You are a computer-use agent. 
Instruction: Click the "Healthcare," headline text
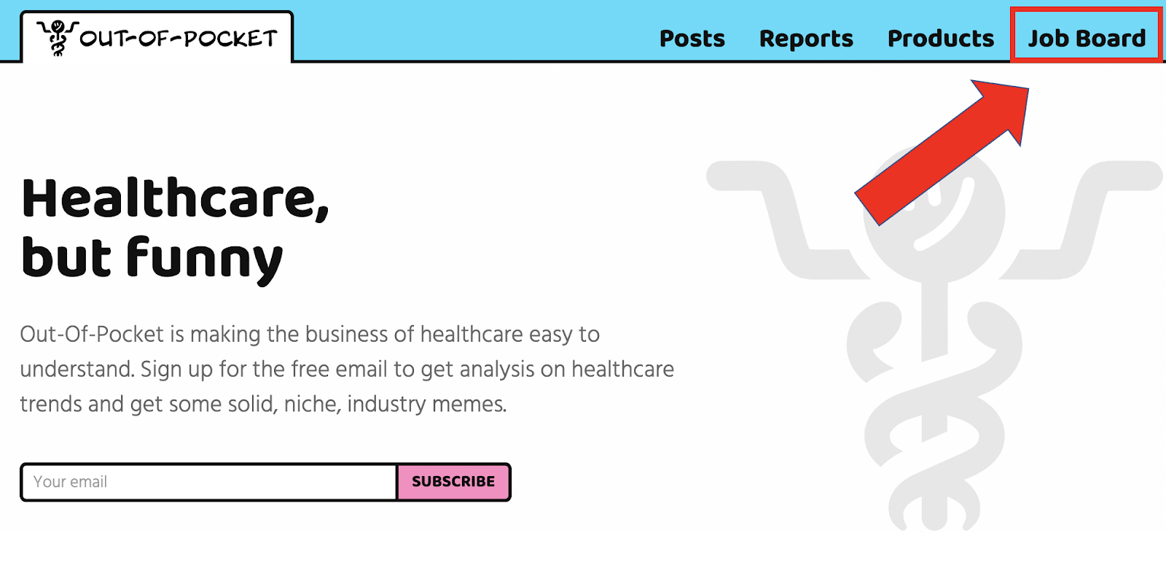(176, 198)
